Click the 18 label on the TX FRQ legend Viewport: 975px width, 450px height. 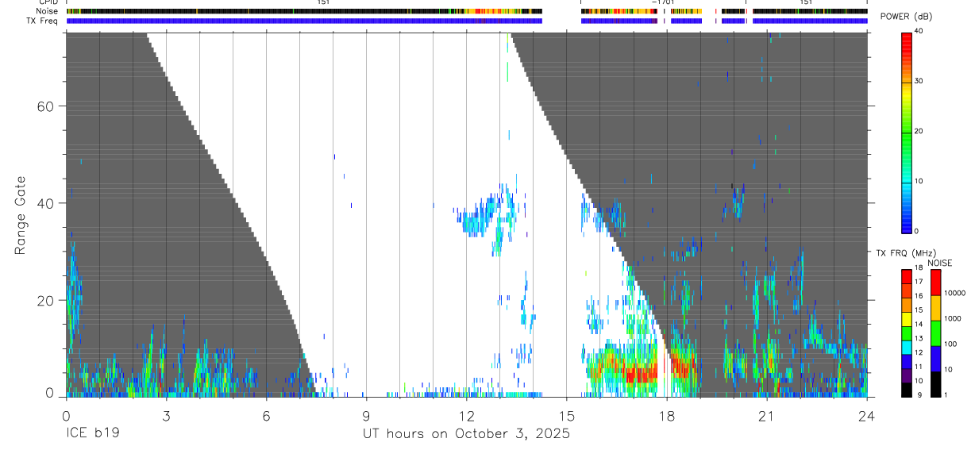[x=919, y=268]
